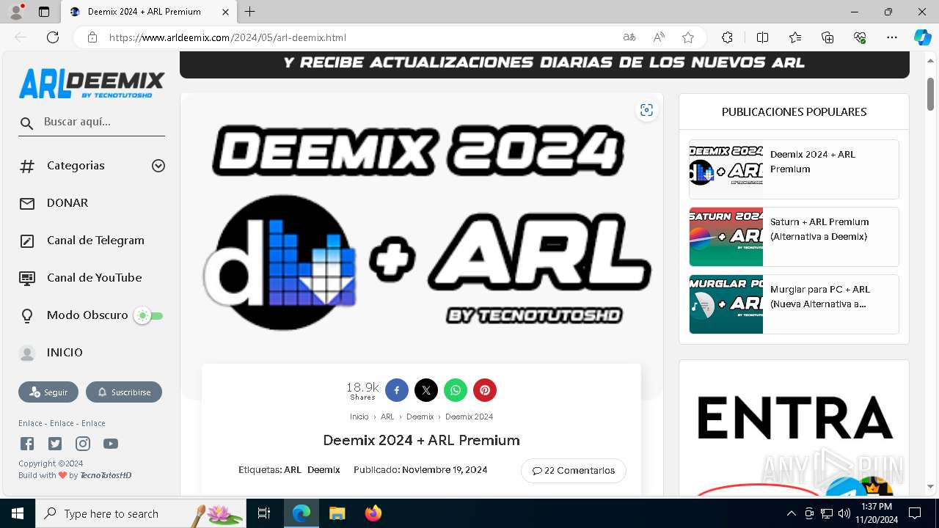Open Instagram icon in sidebar footer
Image resolution: width=939 pixels, height=528 pixels.
(83, 444)
